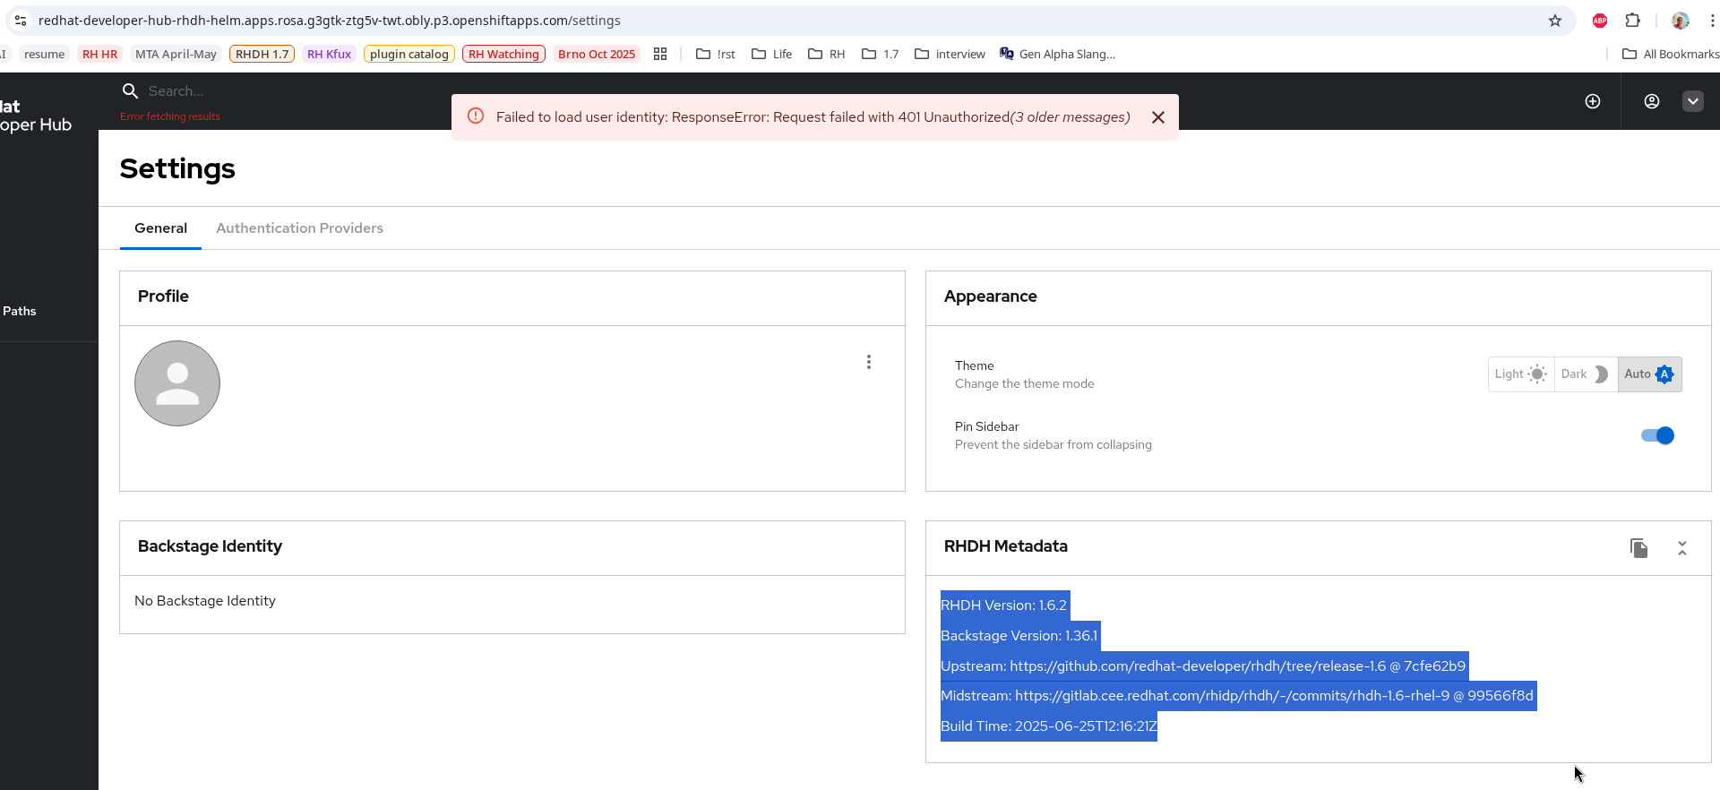Screen dimensions: 1720x790
Task: Open the user account circle icon
Action: pyautogui.click(x=1652, y=101)
